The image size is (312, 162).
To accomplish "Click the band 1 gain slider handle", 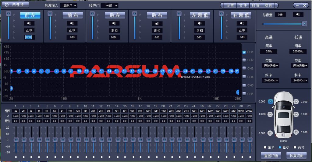I will tap(16, 140).
